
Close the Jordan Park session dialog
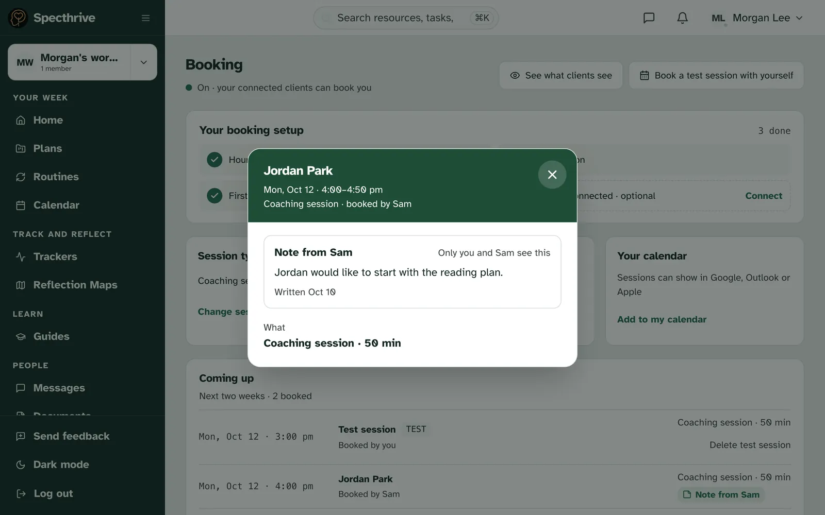tap(552, 175)
